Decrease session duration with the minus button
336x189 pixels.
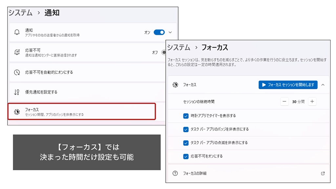pos(284,102)
